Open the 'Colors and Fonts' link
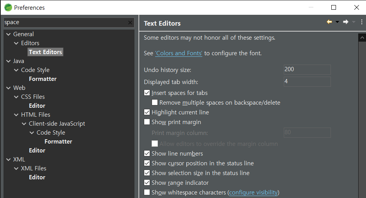366x198 pixels. (x=179, y=53)
